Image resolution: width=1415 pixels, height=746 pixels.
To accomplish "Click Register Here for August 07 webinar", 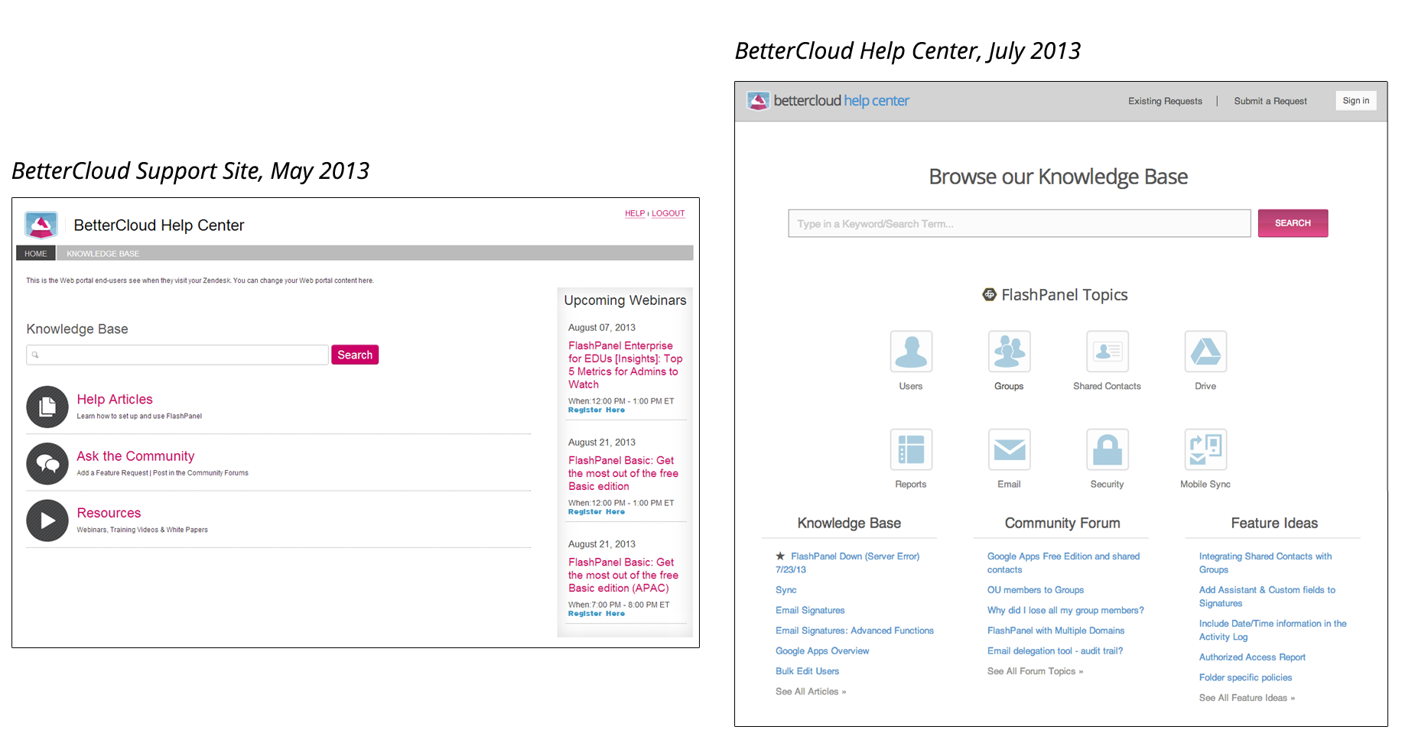I will (x=597, y=410).
